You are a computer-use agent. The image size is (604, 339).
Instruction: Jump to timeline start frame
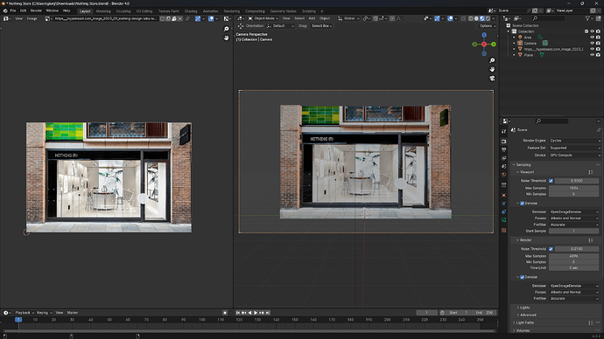click(x=238, y=313)
